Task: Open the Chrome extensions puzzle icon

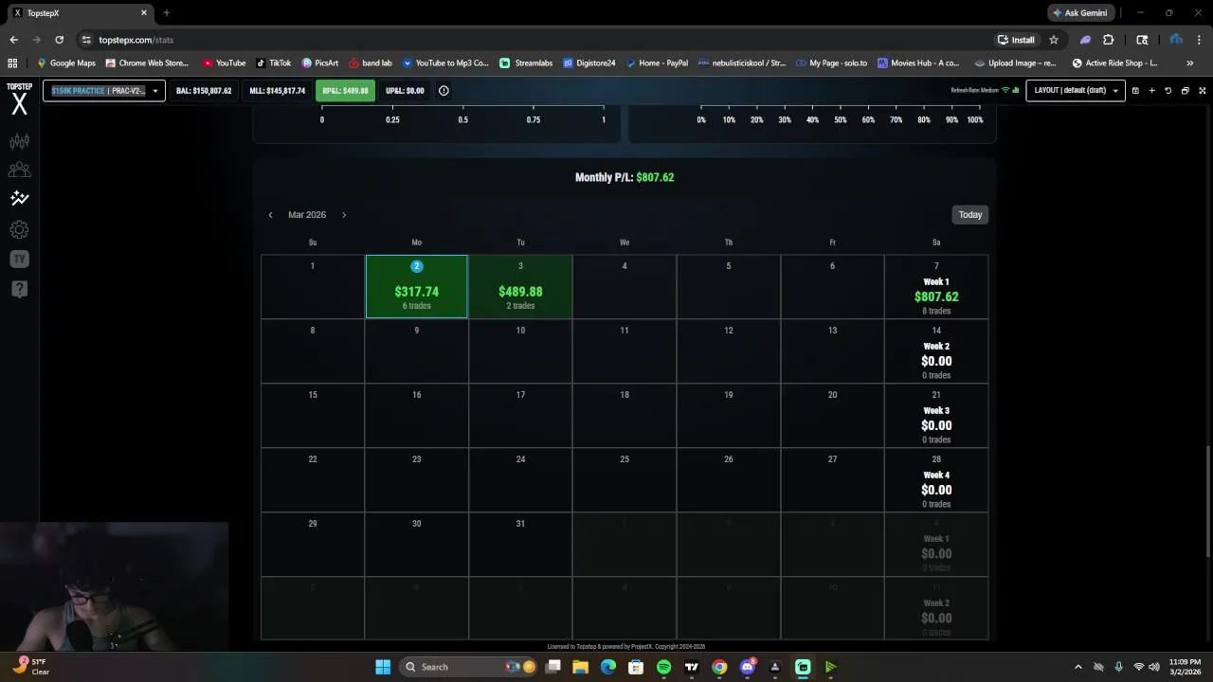Action: [x=1108, y=40]
